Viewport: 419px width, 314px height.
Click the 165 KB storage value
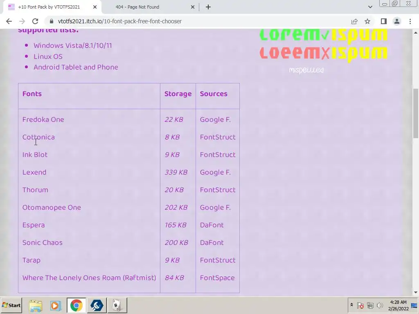coord(176,225)
